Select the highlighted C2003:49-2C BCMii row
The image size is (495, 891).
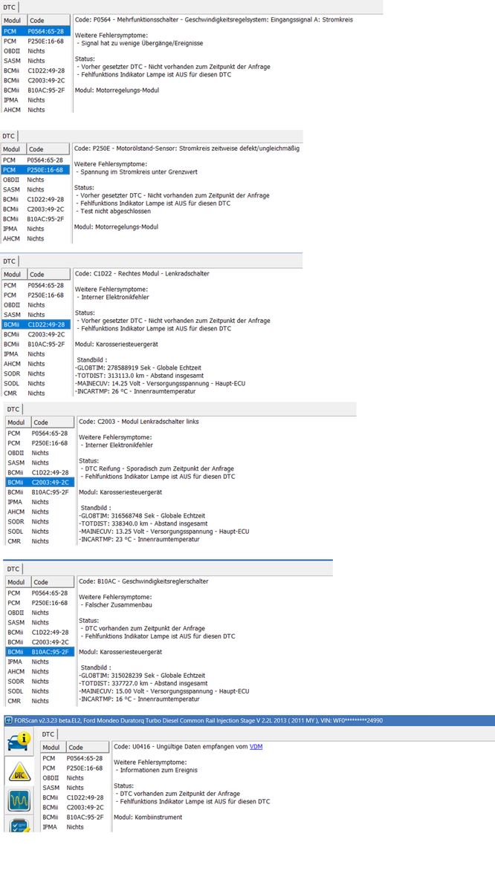coord(40,482)
